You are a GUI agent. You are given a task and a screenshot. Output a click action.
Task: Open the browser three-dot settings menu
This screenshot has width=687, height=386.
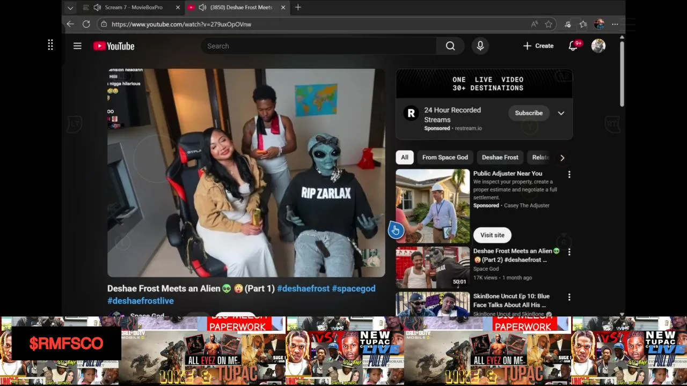(x=615, y=24)
